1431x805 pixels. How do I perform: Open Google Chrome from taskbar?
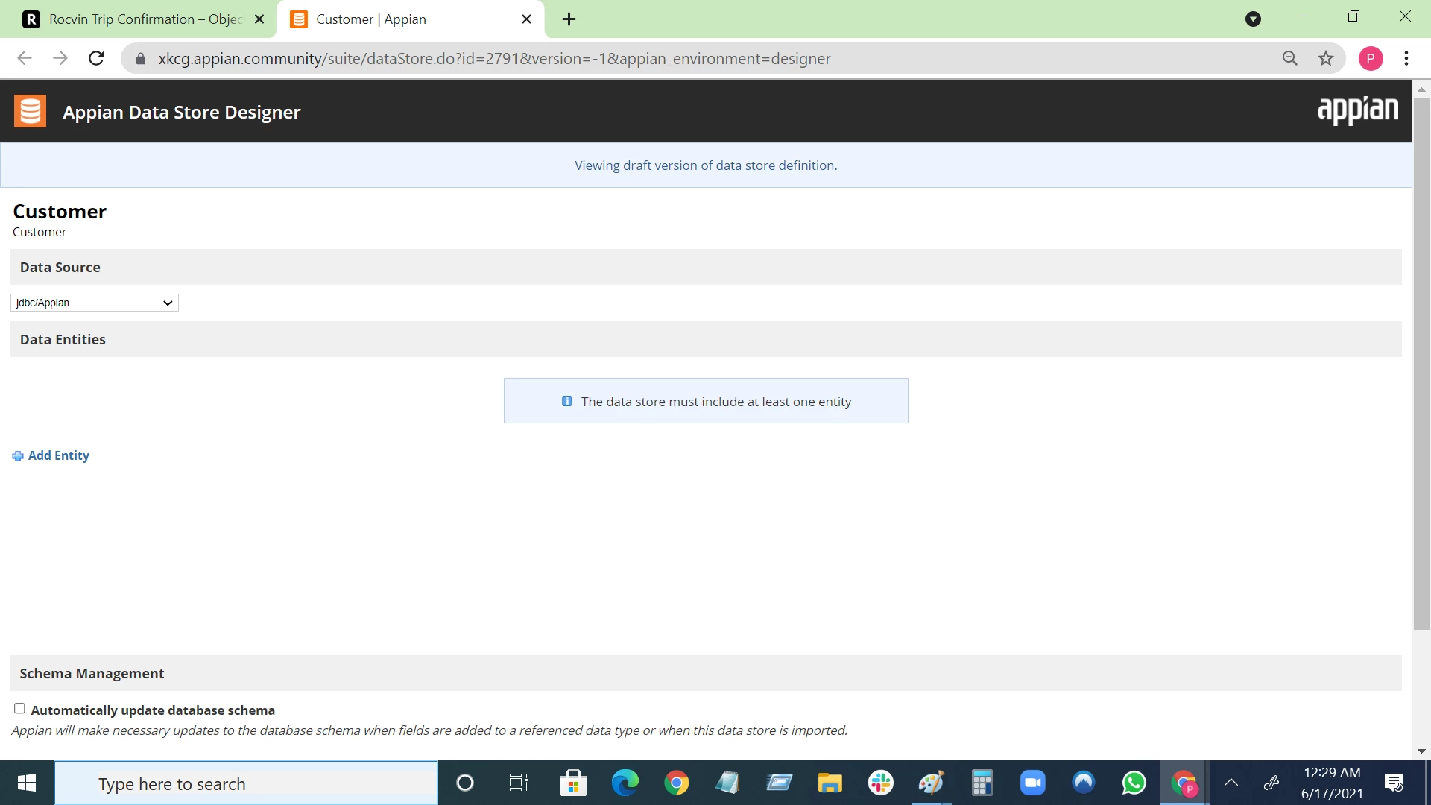click(677, 783)
